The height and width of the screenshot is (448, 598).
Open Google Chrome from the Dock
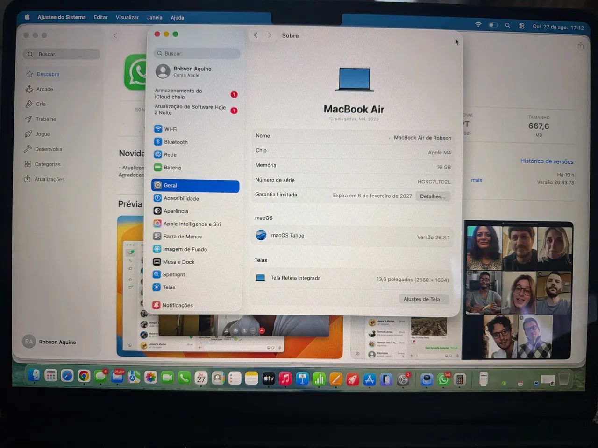coord(84,376)
